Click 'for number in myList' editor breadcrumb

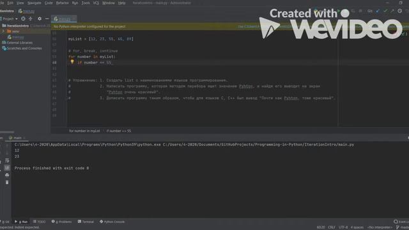tap(84, 131)
